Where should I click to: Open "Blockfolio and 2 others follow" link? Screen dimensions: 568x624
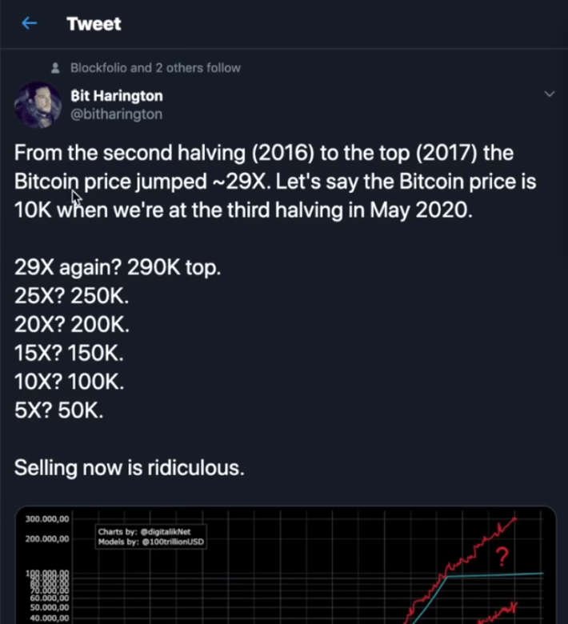[155, 68]
